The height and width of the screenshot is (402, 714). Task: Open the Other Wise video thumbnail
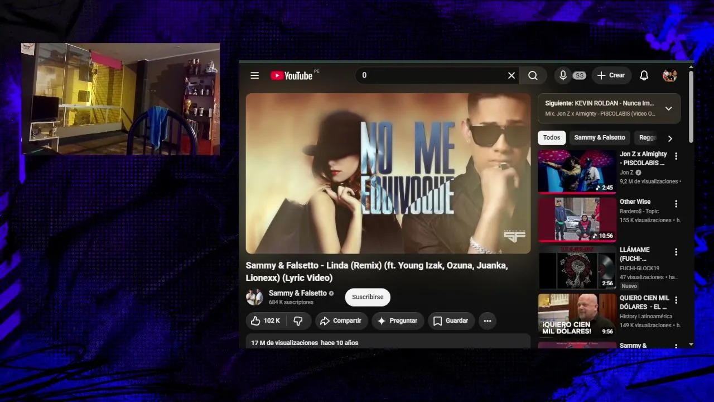tap(577, 219)
